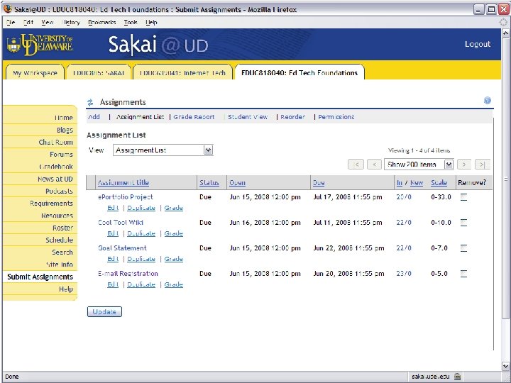Open the Goal Statement assignment
The width and height of the screenshot is (511, 383).
tap(122, 248)
